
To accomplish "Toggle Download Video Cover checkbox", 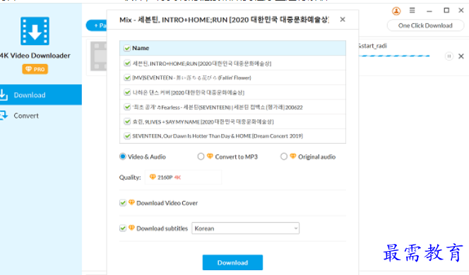I will [123, 203].
